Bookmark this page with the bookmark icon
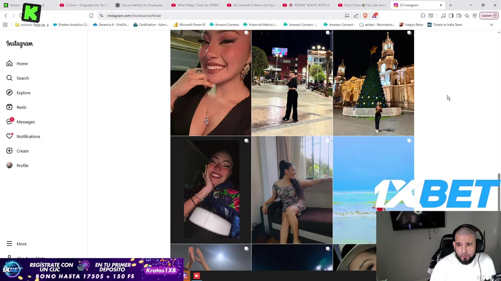This screenshot has height=281, width=501. tap(91, 16)
